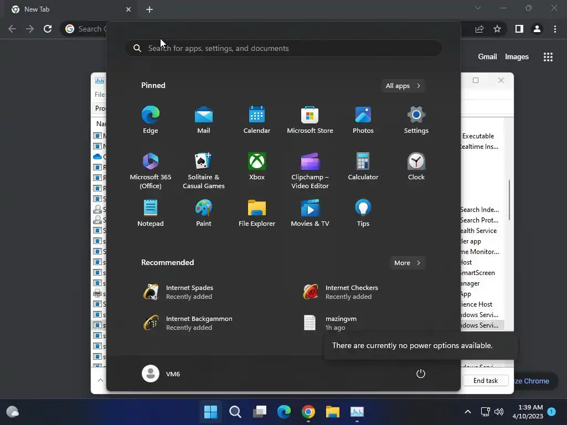Viewport: 567px width, 425px height.
Task: Switch to Chrome on the taskbar
Action: [x=308, y=412]
